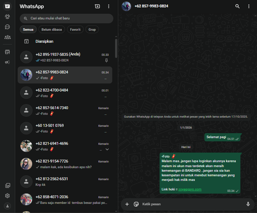Screen dimensions: 257x213
Task: Open the Advertise megaphone icon
Action: pos(7,62)
